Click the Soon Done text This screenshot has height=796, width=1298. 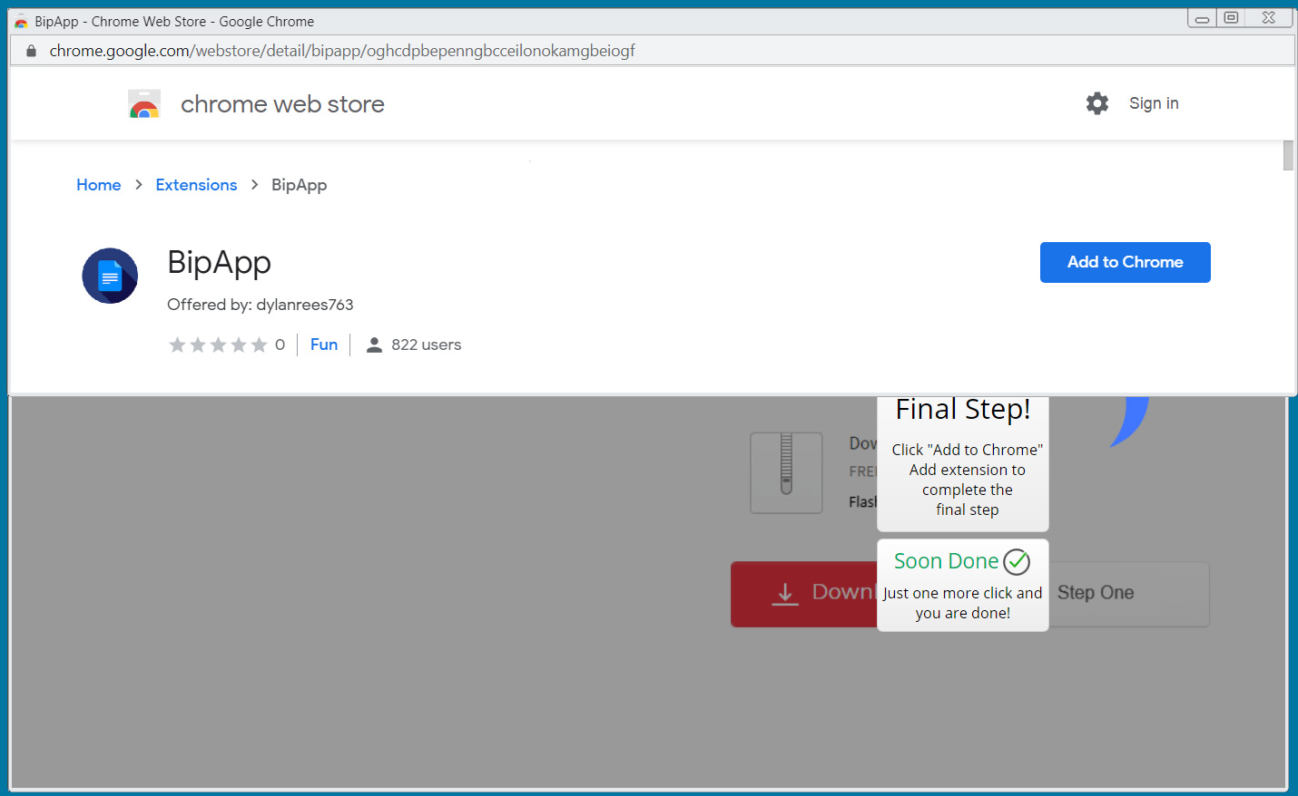pyautogui.click(x=946, y=561)
